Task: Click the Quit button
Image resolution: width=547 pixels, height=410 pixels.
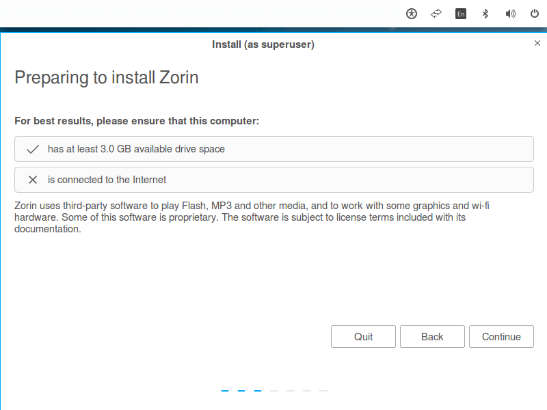Action: [x=363, y=336]
